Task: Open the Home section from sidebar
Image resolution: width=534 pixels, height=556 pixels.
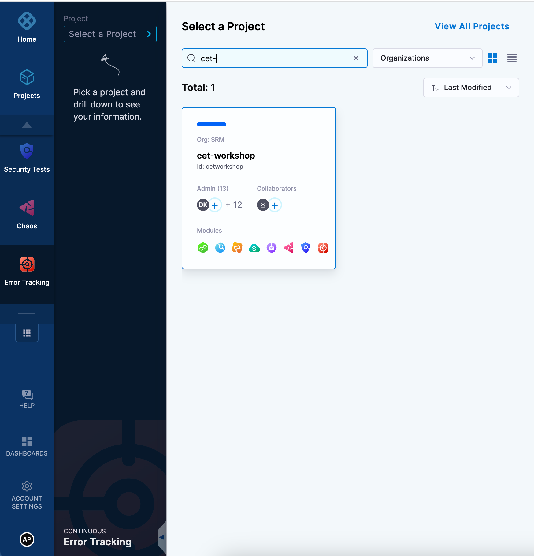Action: click(27, 27)
